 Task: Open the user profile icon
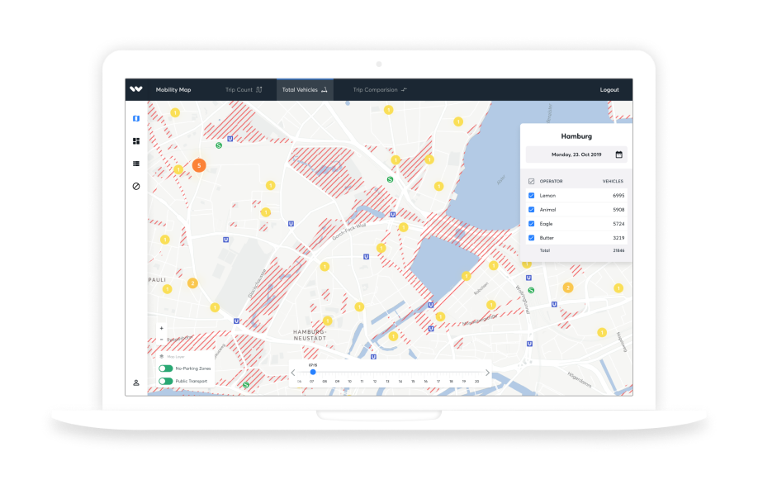coord(136,383)
